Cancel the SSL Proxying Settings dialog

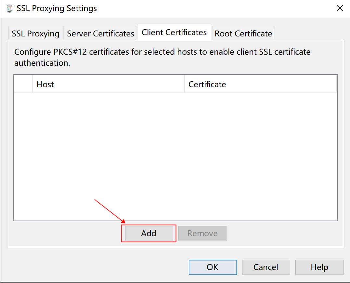click(x=266, y=267)
